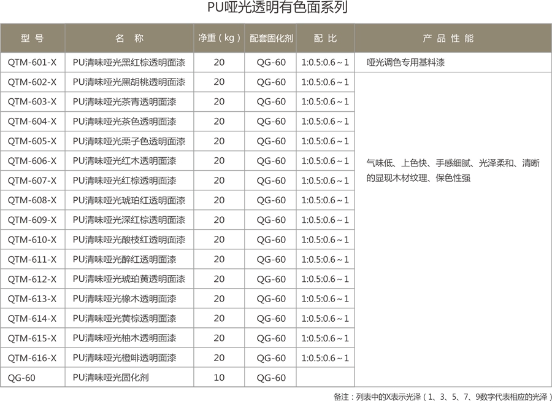The width and height of the screenshot is (552, 401).
Task: Click product name PU清味哑光栗子色透明面漆
Action: point(129,141)
